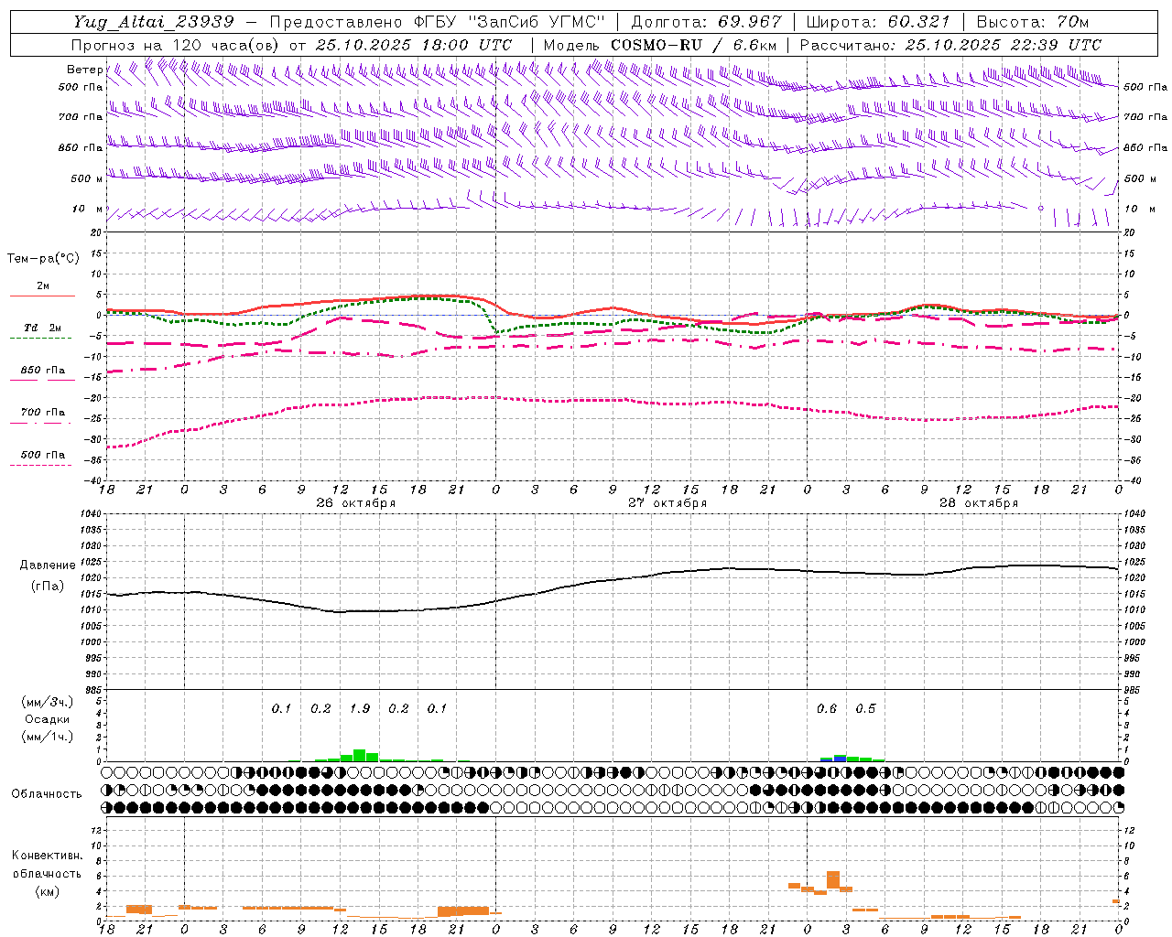Viewport: 1172px width, 937px height.
Task: Click the forecast start time 25.10.2025 18:00 UTC
Action: pyautogui.click(x=413, y=45)
